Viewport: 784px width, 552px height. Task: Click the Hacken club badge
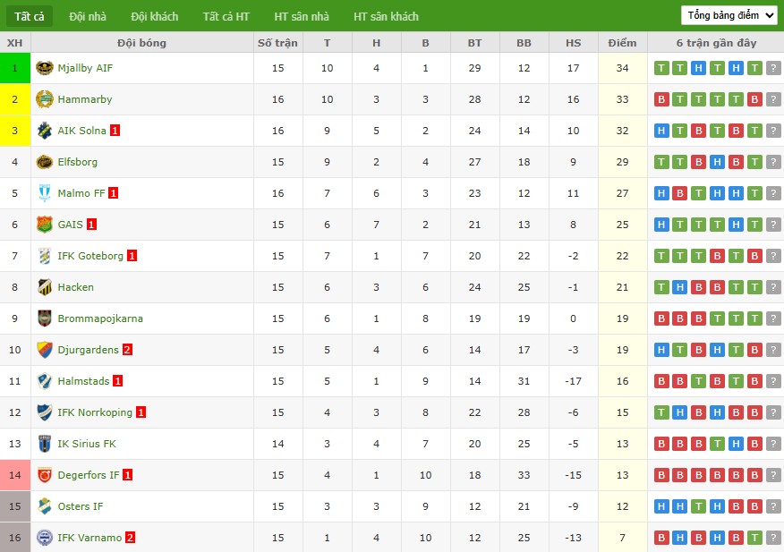pos(45,287)
